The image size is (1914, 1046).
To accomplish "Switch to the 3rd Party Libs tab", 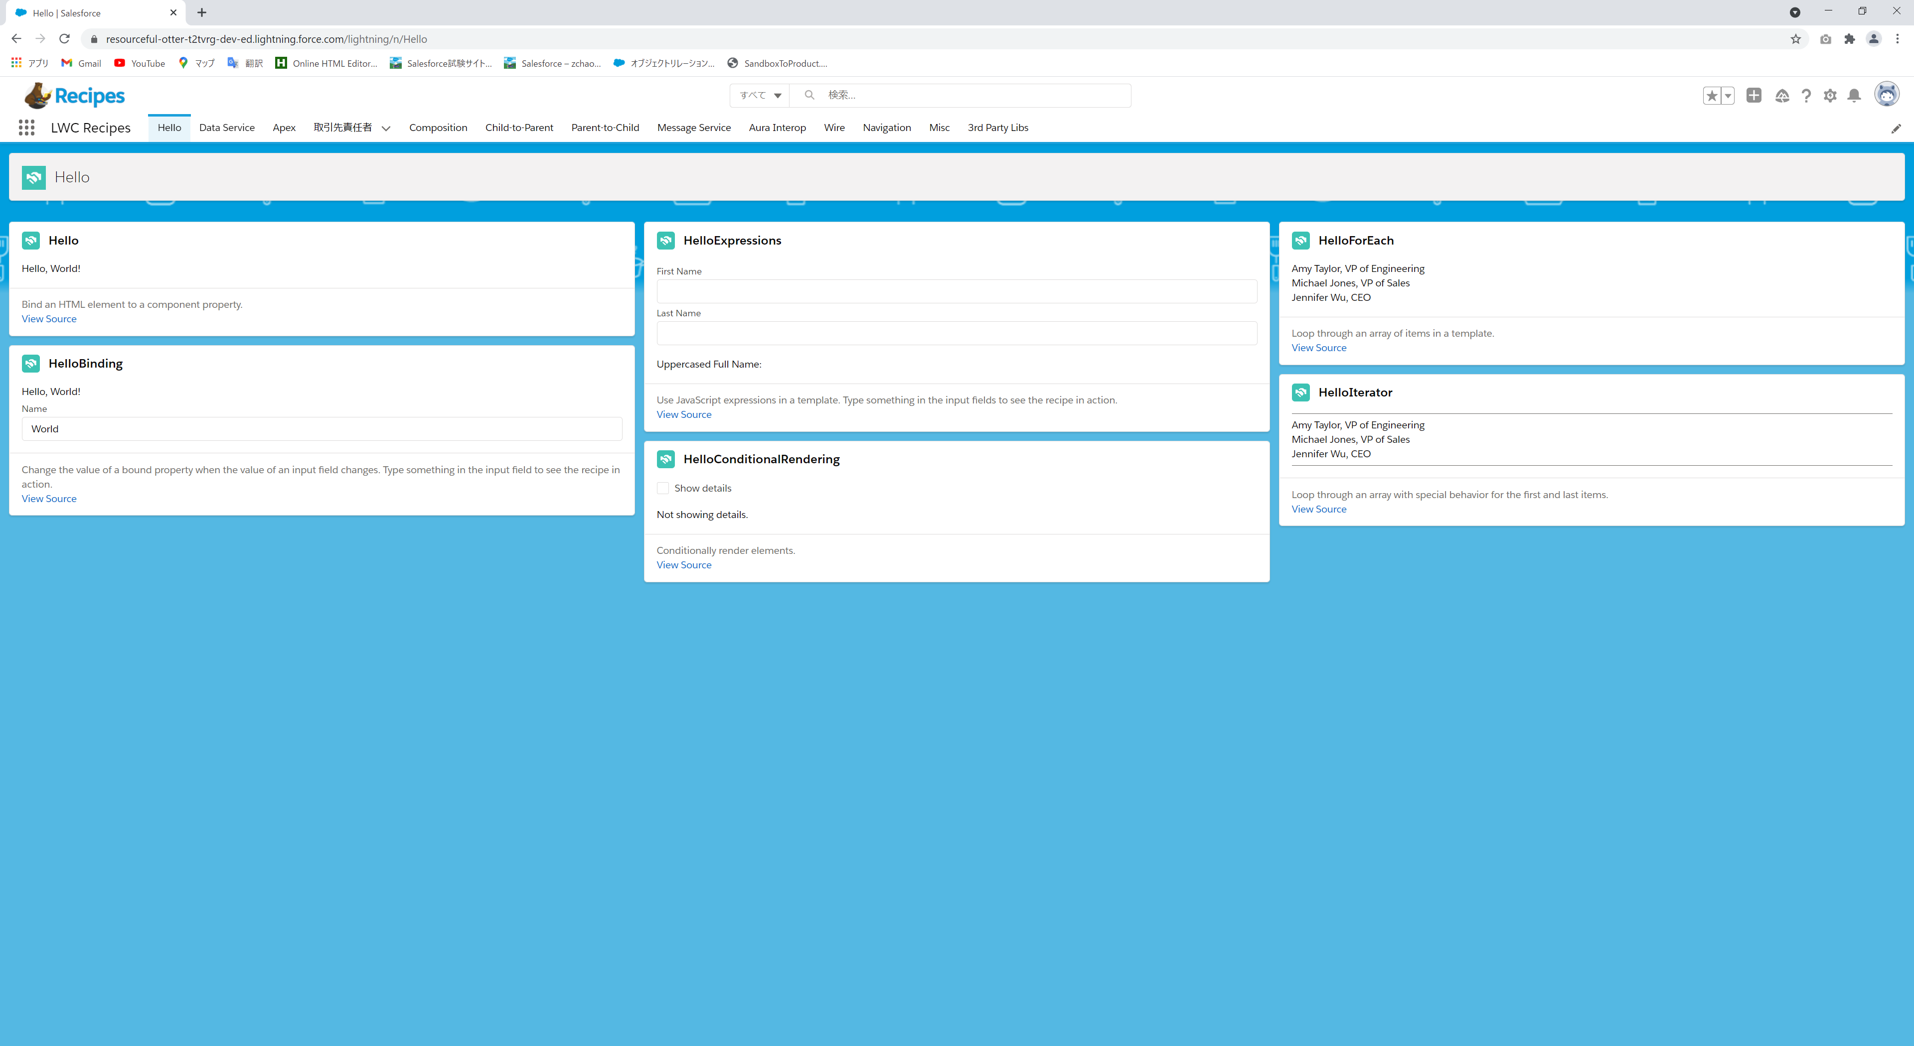I will tap(998, 128).
